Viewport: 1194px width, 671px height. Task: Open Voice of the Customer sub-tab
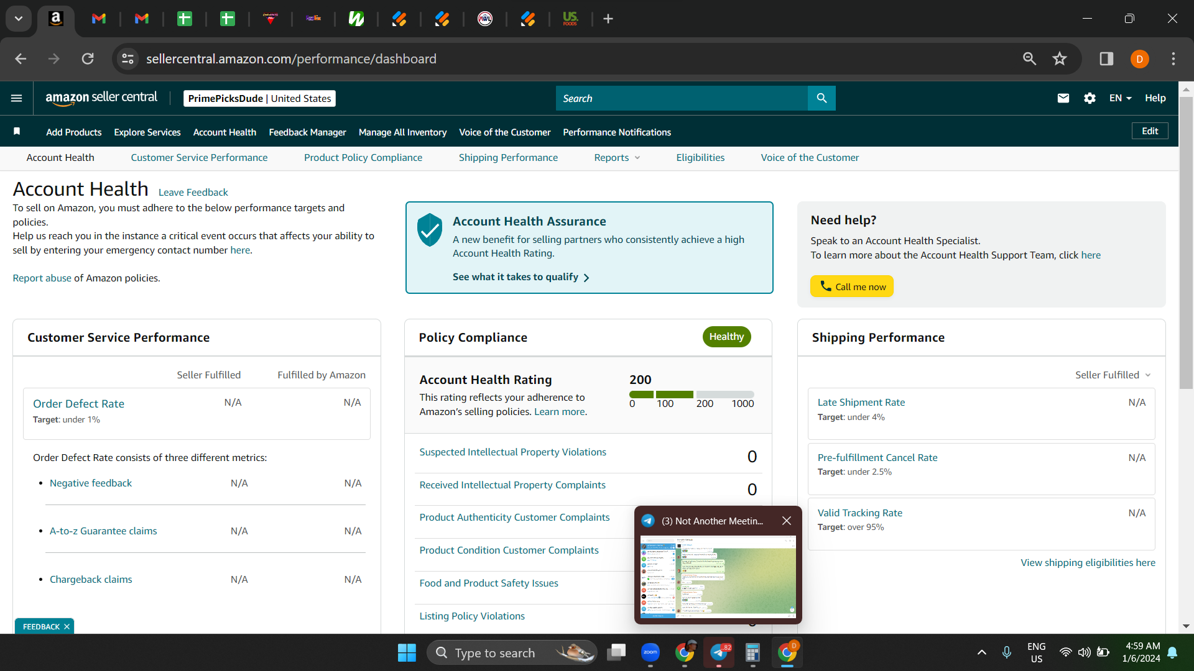point(810,158)
